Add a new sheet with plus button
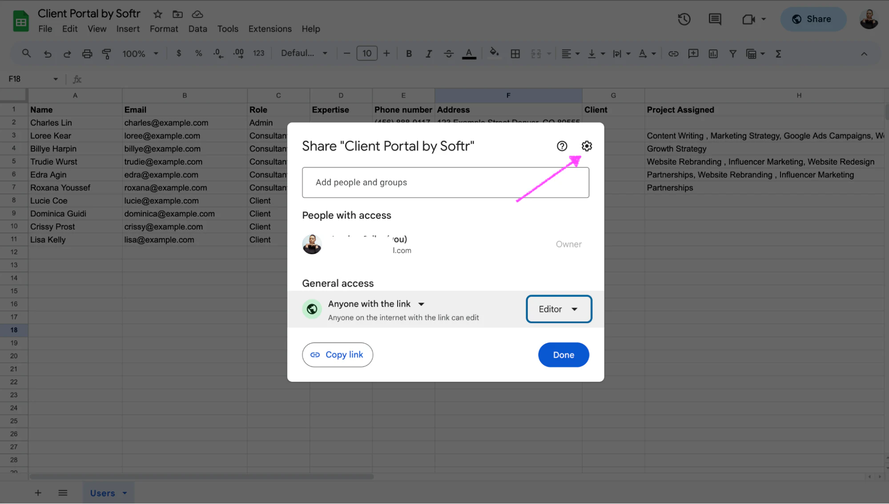Image resolution: width=889 pixels, height=504 pixels. 38,493
